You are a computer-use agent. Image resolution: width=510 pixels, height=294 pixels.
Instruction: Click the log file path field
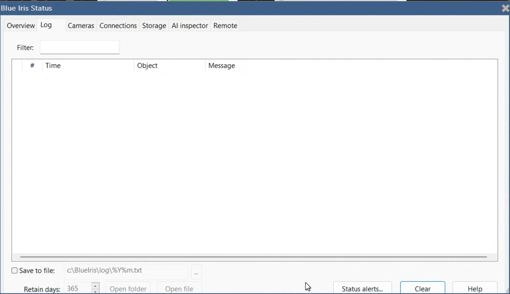pyautogui.click(x=126, y=271)
